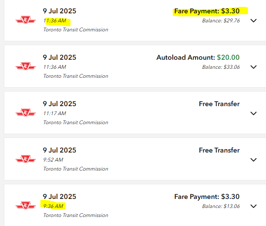Click the 11:17 AM timestamp
The height and width of the screenshot is (226, 266).
click(x=55, y=113)
